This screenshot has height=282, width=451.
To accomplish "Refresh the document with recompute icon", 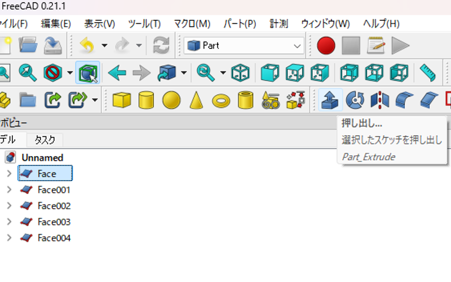I will click(161, 45).
